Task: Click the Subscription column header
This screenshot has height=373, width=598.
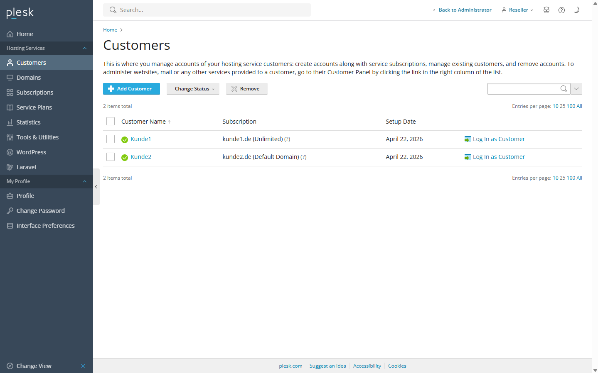Action: click(x=239, y=122)
